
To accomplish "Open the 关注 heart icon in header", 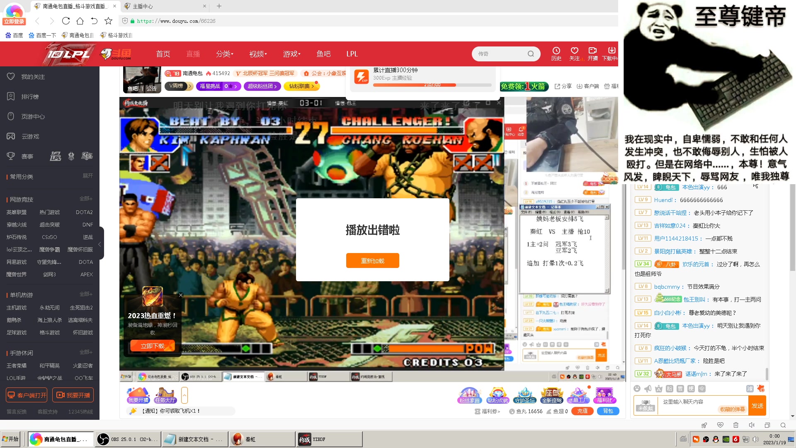I will [574, 54].
